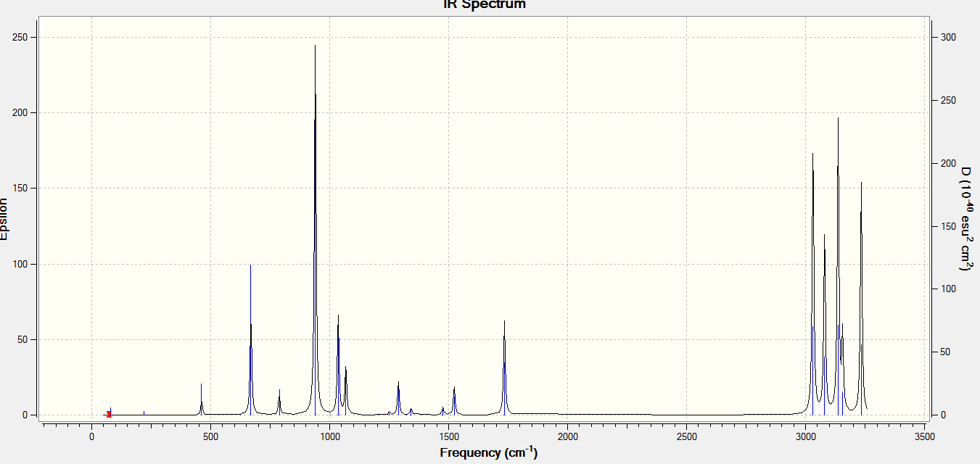
Task: Click the x-axis tick label '3500'
Action: click(x=924, y=437)
